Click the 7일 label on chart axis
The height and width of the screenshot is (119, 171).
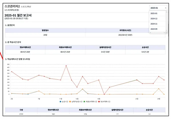39,99
